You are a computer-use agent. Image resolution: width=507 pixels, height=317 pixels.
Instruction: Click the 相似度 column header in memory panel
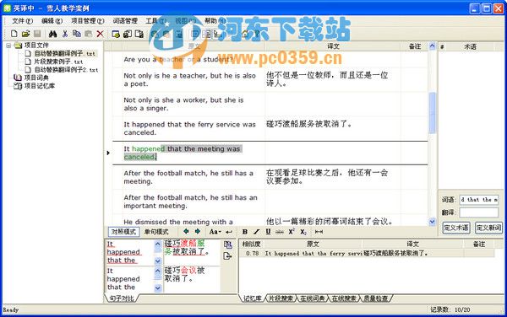click(251, 244)
